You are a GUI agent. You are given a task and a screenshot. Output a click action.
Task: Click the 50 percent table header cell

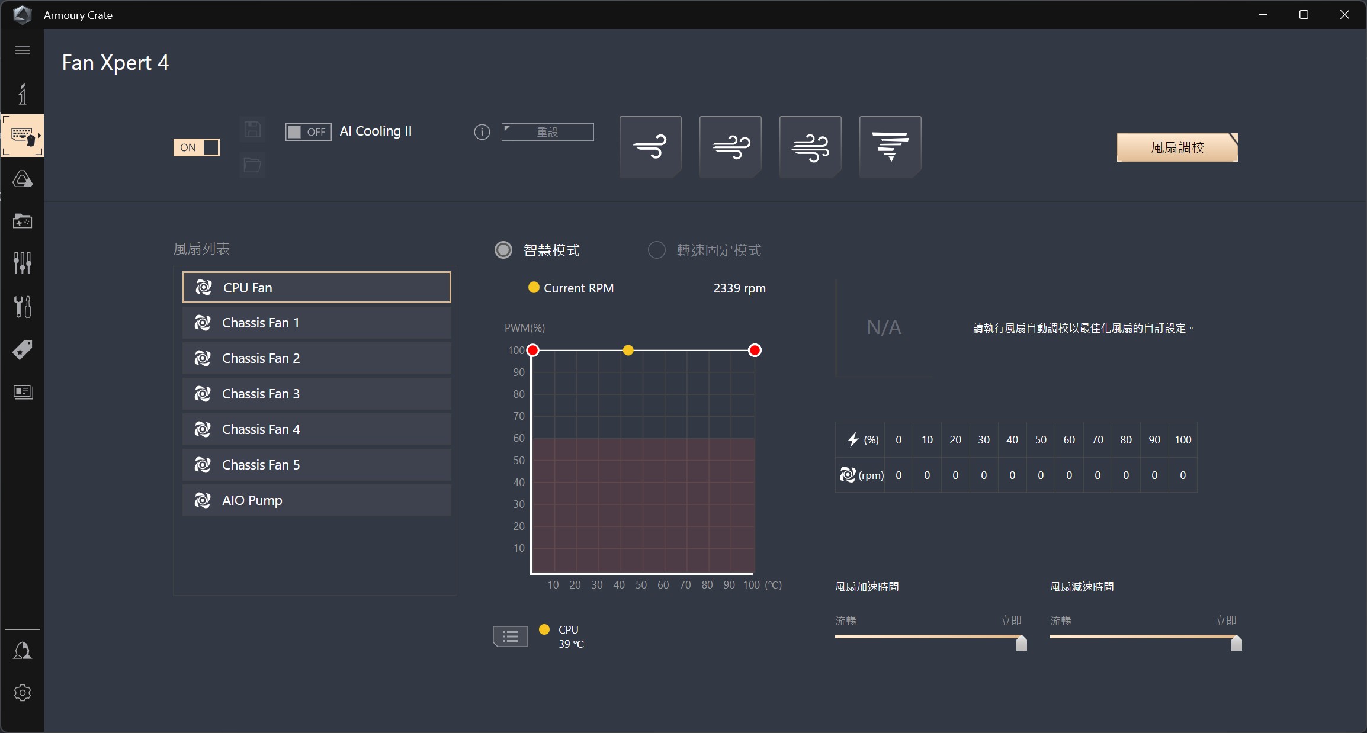[x=1041, y=440]
